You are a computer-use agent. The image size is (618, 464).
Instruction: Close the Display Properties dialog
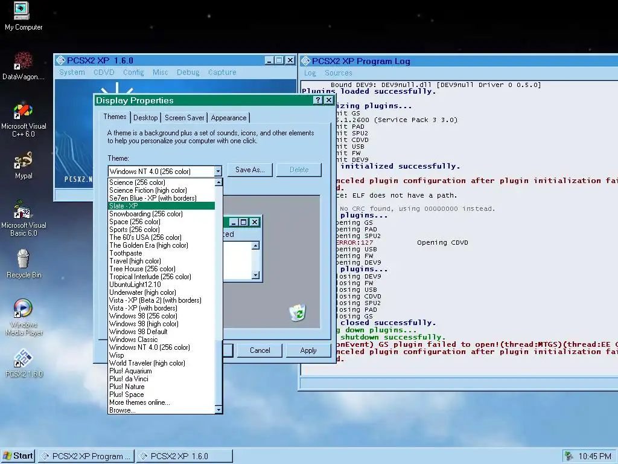click(x=329, y=100)
